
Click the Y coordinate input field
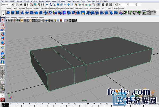[x=131, y=5]
